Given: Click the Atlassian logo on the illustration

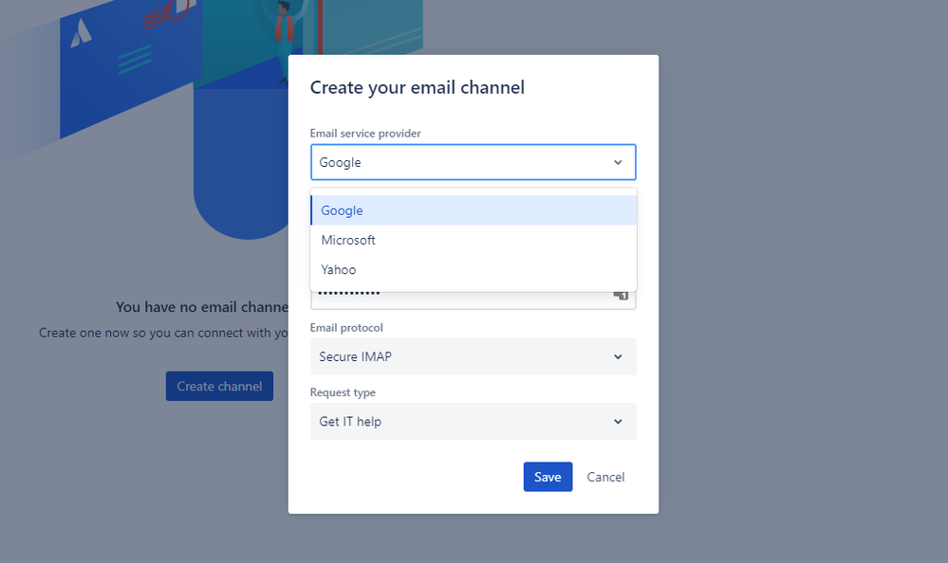Looking at the screenshot, I should pos(81,32).
